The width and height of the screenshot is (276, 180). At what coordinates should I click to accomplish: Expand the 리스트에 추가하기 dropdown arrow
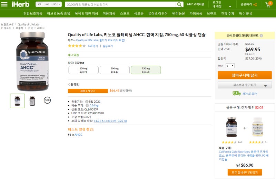click(x=265, y=85)
